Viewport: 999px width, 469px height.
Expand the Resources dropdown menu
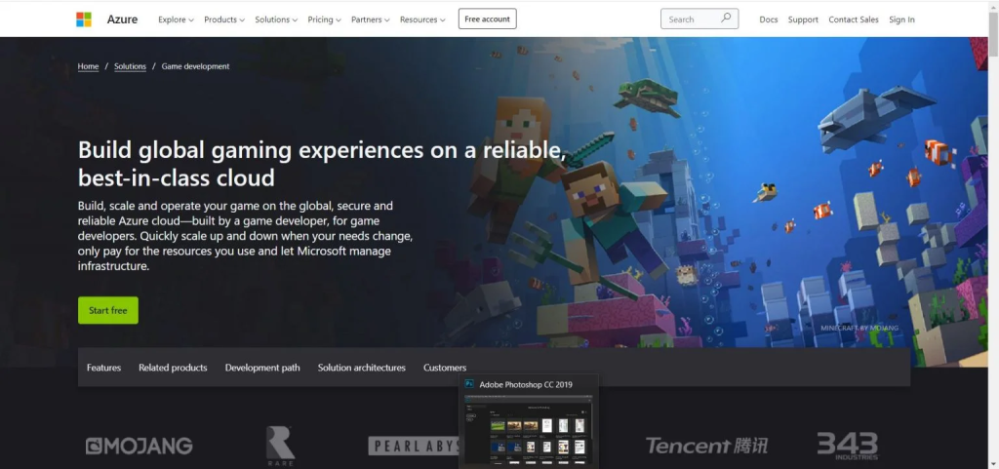[x=422, y=20]
